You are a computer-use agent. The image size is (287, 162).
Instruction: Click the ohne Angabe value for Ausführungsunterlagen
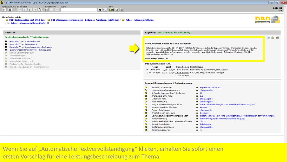pyautogui.click(x=206, y=127)
